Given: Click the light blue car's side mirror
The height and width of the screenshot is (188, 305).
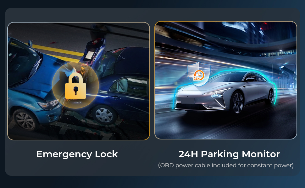Looking at the screenshot, I should tap(30, 44).
